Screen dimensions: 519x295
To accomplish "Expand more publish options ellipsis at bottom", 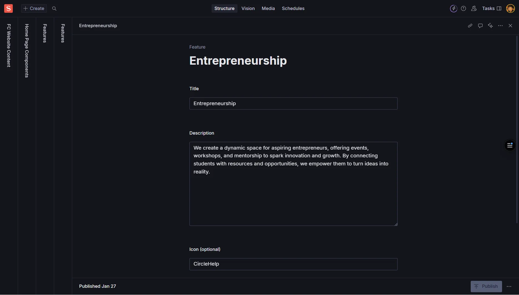I will click(509, 287).
